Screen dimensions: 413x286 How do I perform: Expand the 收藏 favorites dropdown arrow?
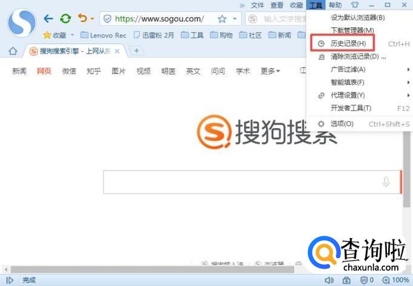coord(73,36)
